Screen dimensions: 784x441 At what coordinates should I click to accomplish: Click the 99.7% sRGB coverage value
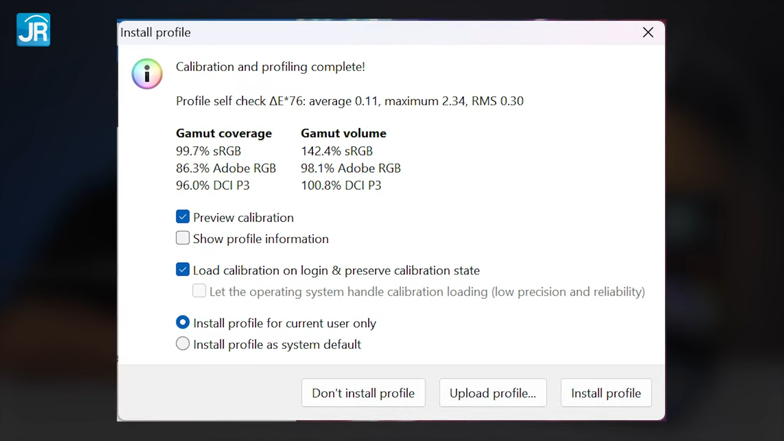coord(208,151)
